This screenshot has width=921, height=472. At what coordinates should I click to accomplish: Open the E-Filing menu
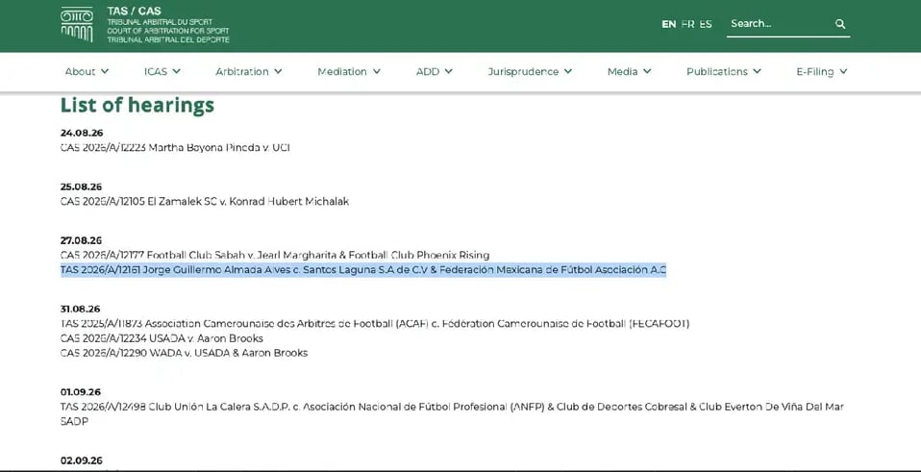(822, 72)
